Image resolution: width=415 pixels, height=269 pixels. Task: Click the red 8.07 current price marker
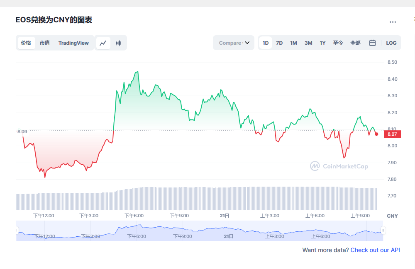[392, 134]
